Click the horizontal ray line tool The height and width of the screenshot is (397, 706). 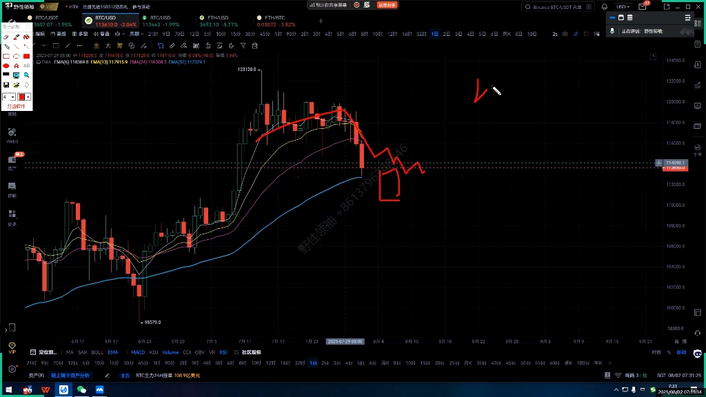(44, 45)
